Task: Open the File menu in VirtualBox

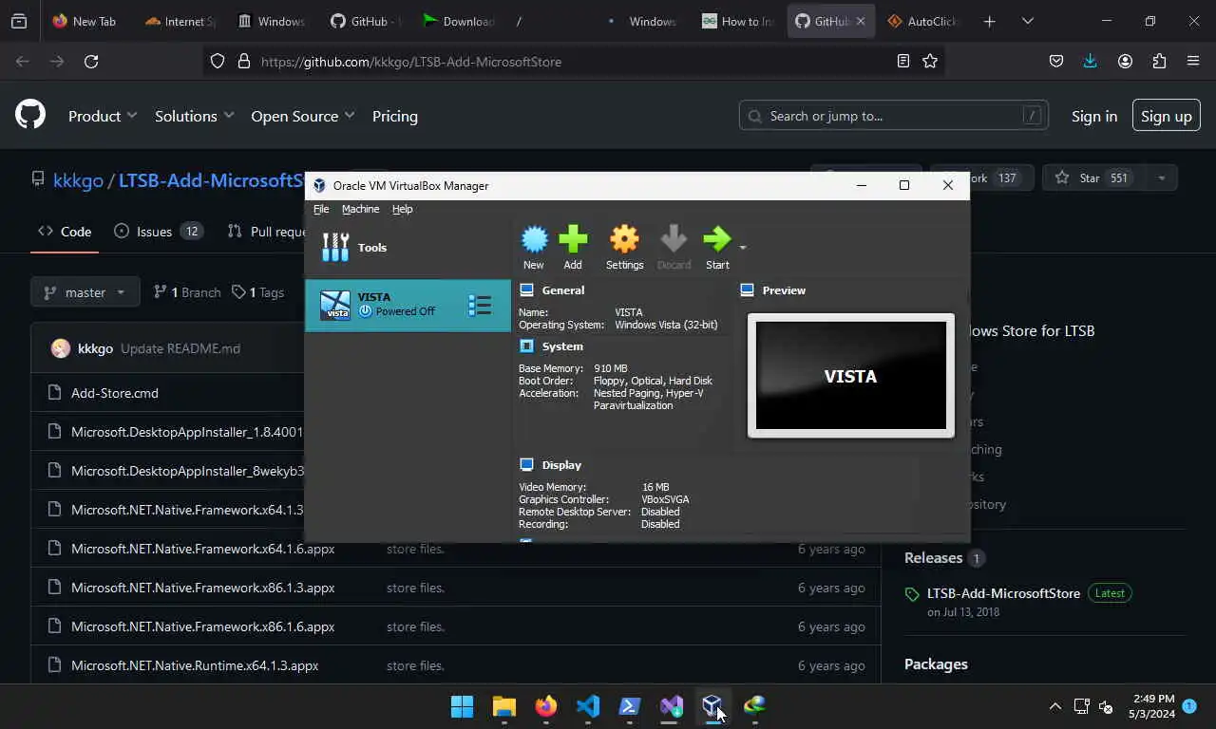Action: click(x=321, y=209)
